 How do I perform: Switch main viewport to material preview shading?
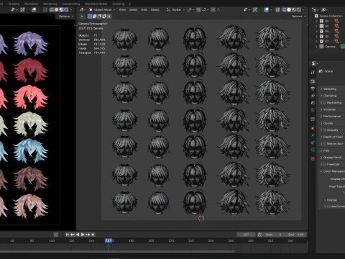[x=294, y=10]
